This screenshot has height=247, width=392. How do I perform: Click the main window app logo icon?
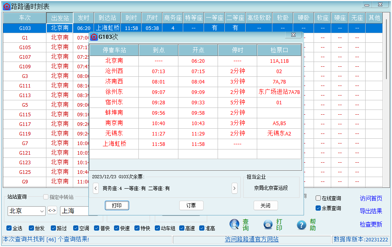click(x=6, y=6)
